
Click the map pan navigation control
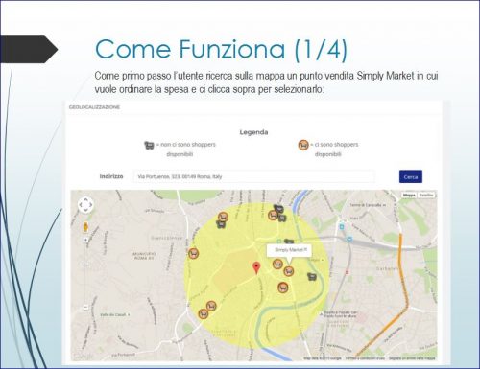[x=85, y=205]
